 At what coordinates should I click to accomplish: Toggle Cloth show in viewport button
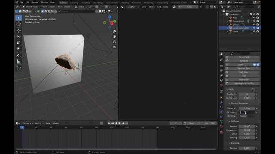pos(254,65)
